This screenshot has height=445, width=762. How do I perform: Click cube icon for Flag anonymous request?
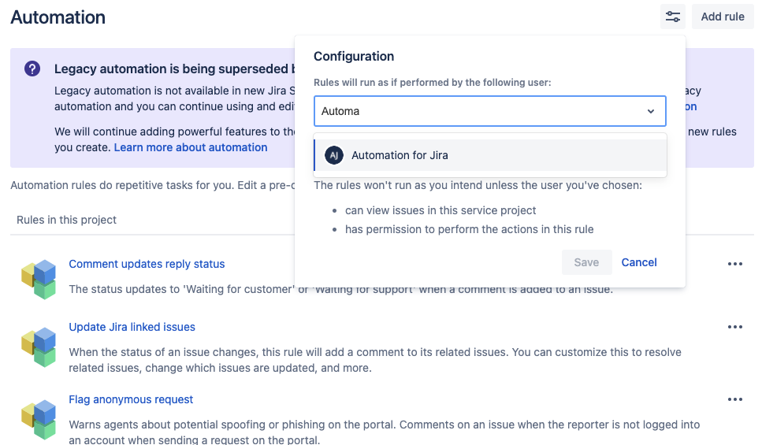pyautogui.click(x=39, y=419)
